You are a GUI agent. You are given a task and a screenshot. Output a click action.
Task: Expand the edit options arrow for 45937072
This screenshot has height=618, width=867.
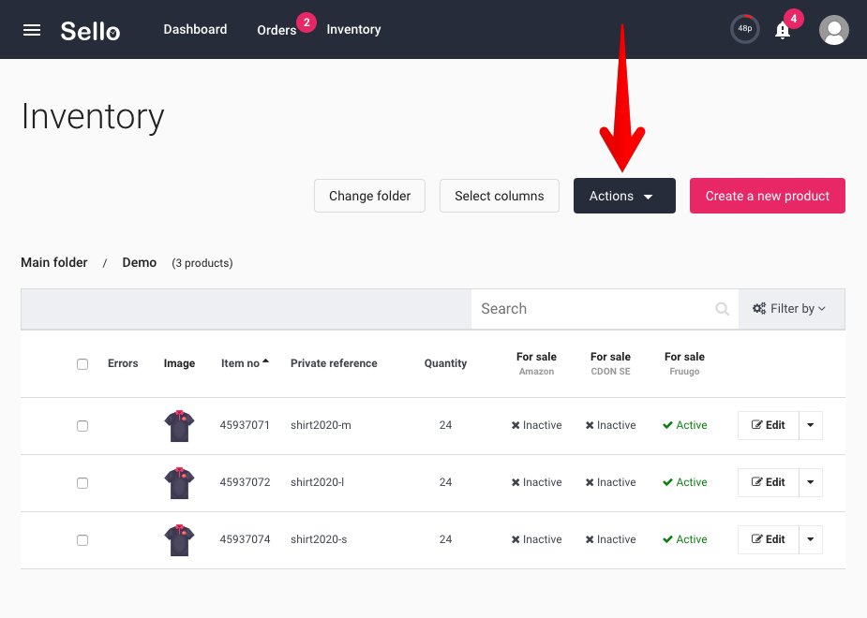pos(811,482)
